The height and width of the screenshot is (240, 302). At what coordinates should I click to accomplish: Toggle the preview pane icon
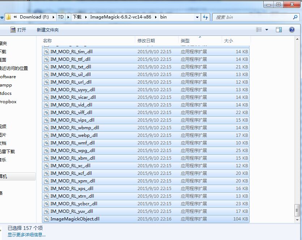279,30
